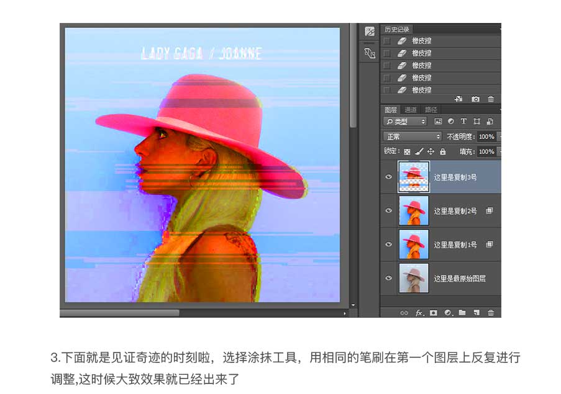The height and width of the screenshot is (394, 561).
Task: Click smart object badge on 这里是复制2号
Action: tap(490, 210)
